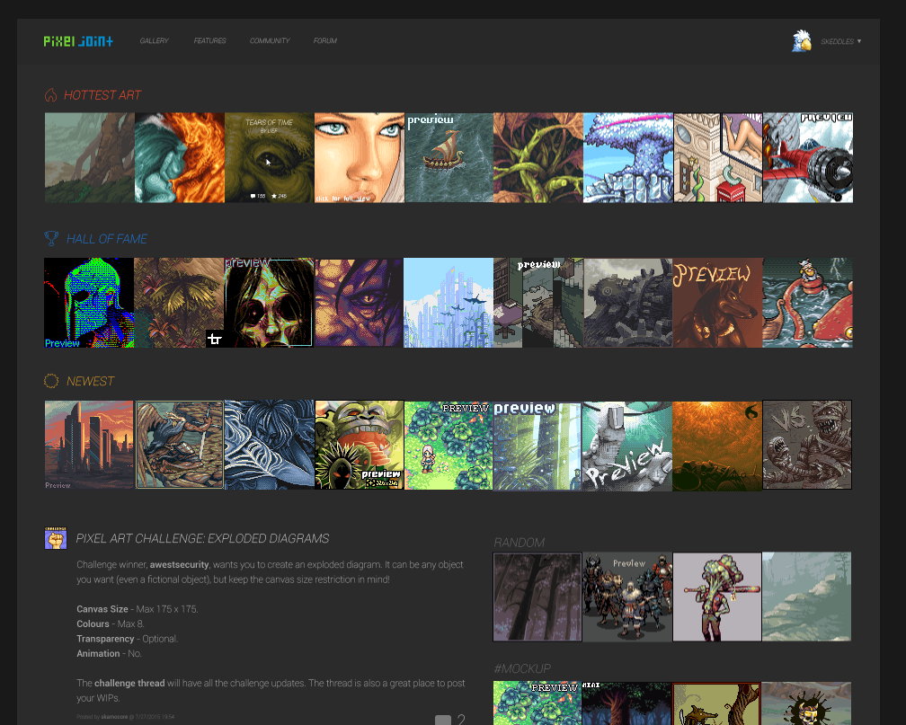Open the Hottest Art section link
906x725 pixels.
102,95
